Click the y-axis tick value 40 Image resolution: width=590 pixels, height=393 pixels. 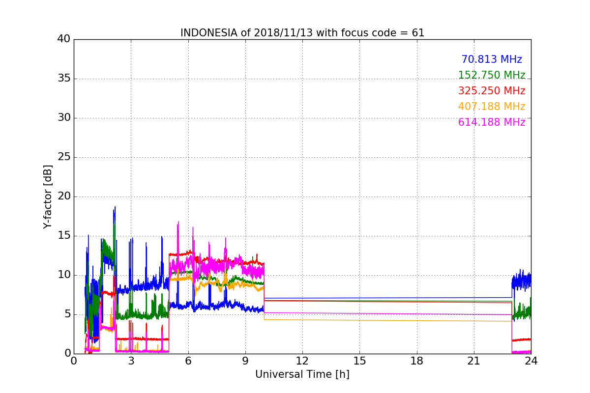pyautogui.click(x=63, y=39)
